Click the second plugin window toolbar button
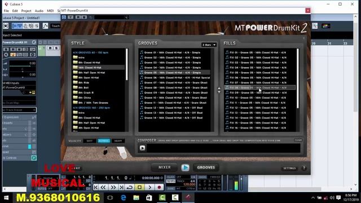This screenshot has height=203, width=361. pos(71,17)
